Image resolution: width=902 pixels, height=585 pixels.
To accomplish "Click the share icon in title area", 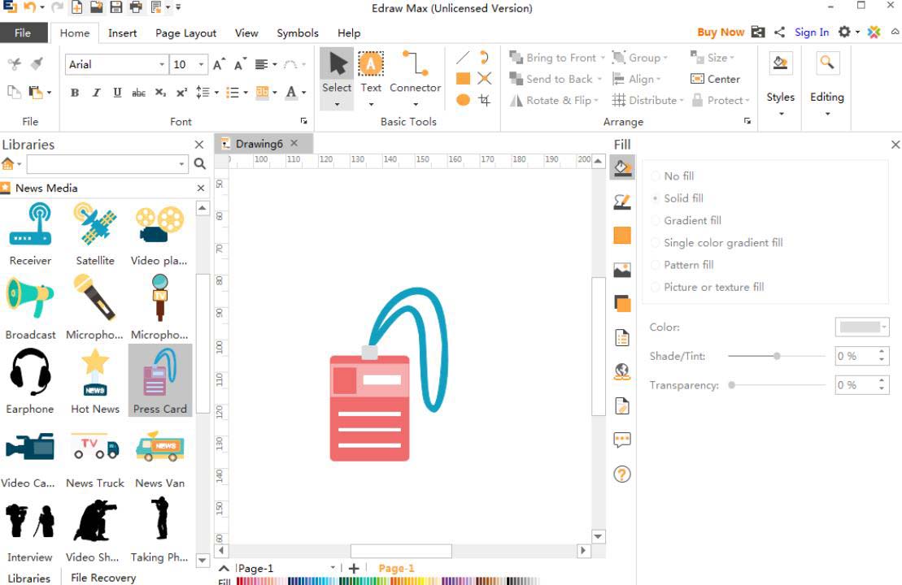I will point(779,32).
